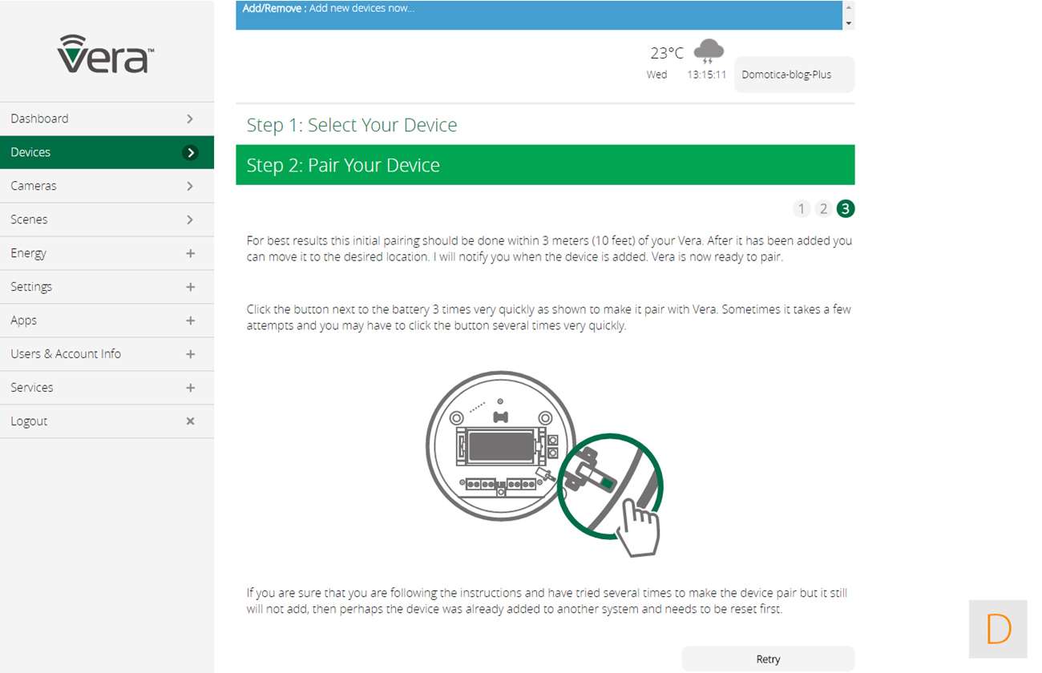Viewport: 1042px width, 673px height.
Task: Expand the Settings menu plus icon
Action: coord(190,287)
